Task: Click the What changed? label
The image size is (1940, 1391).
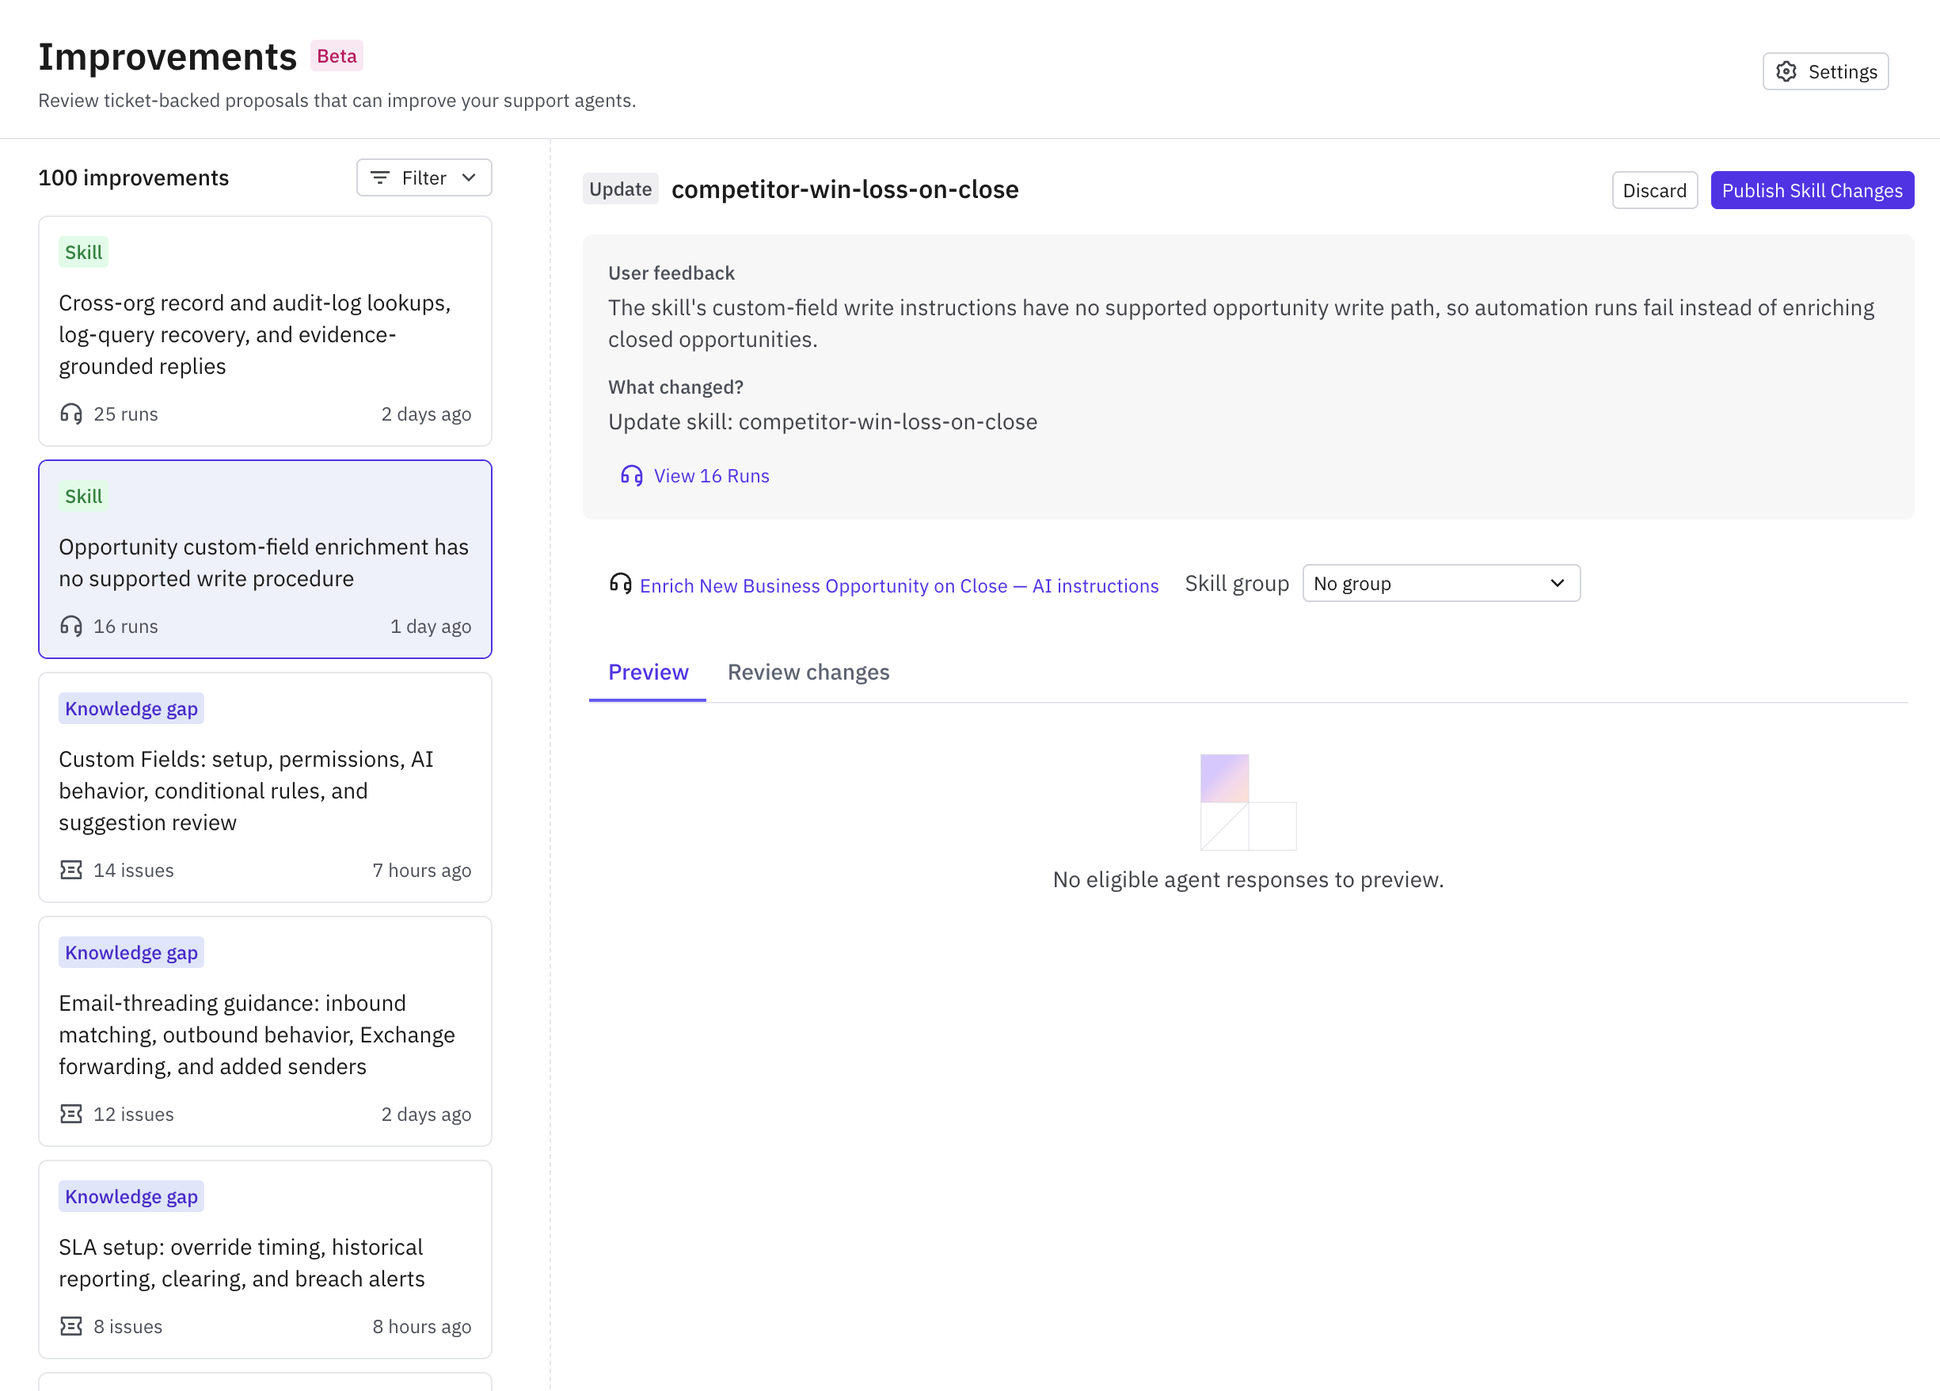Action: click(675, 387)
